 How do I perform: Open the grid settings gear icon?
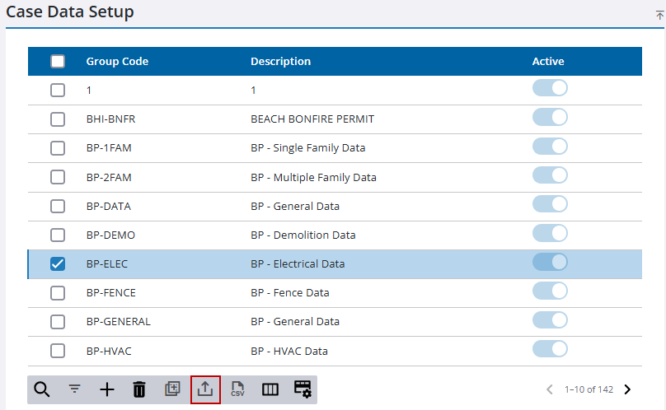pos(303,389)
